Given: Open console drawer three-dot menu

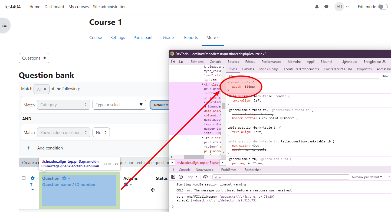Looking at the screenshot, I should click(173, 170).
